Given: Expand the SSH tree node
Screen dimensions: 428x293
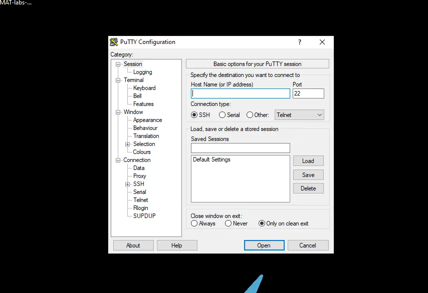Looking at the screenshot, I should (x=127, y=184).
